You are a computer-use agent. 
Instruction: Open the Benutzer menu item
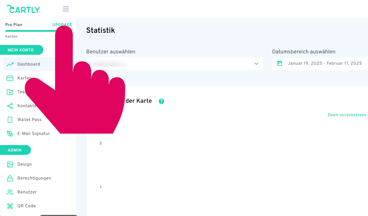pyautogui.click(x=27, y=192)
